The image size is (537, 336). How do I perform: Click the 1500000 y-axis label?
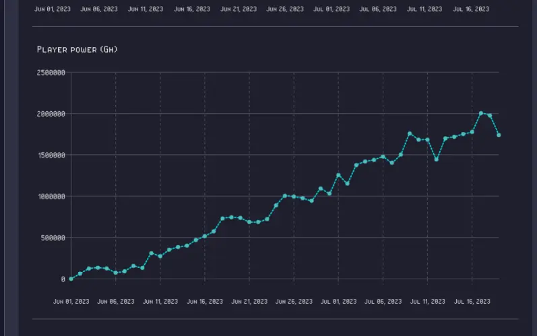[51, 156]
